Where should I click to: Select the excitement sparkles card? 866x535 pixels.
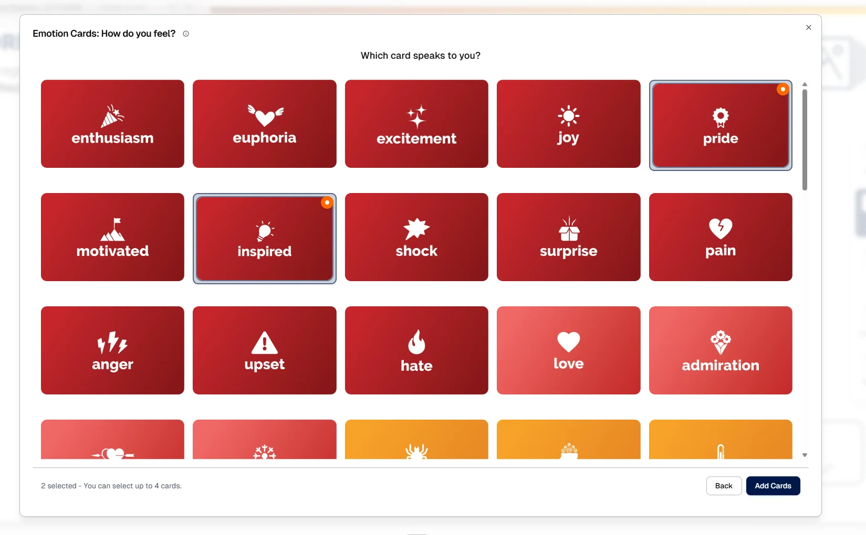coord(416,124)
